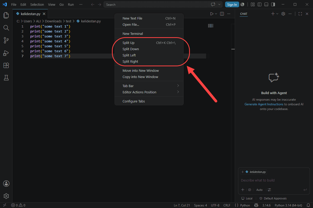Open the Source Control view
This screenshot has width=313, height=208.
(6, 40)
